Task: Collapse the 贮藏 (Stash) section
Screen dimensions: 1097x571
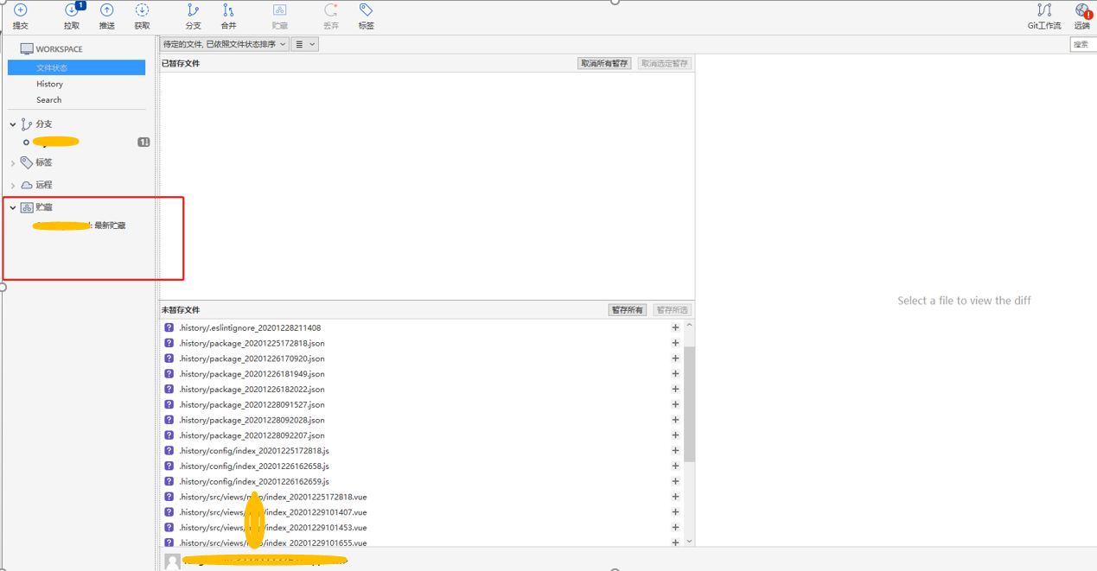Action: 12,206
